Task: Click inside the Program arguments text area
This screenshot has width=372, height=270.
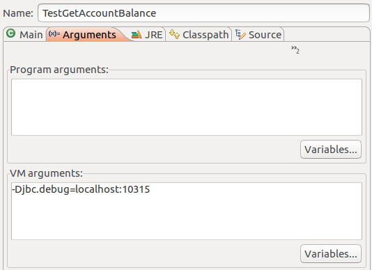Action: point(187,107)
